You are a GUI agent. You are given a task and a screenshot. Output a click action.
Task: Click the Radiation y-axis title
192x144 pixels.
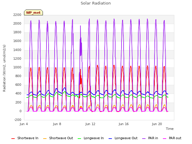4,68
